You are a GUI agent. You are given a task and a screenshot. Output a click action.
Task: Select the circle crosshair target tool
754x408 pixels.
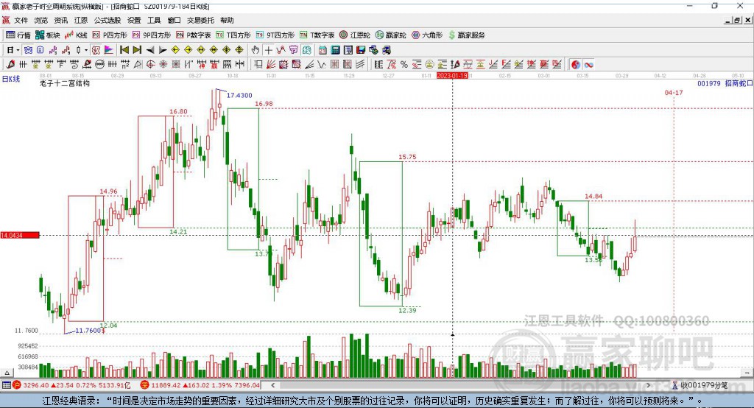pos(150,64)
